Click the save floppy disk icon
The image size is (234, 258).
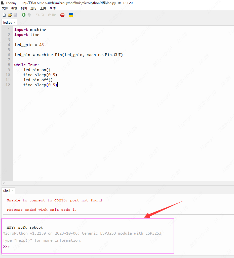[x=15, y=15]
